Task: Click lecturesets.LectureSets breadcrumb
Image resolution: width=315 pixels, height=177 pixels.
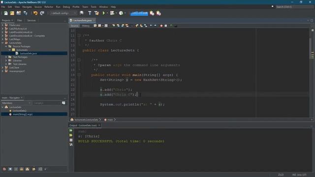Action: pos(86,120)
